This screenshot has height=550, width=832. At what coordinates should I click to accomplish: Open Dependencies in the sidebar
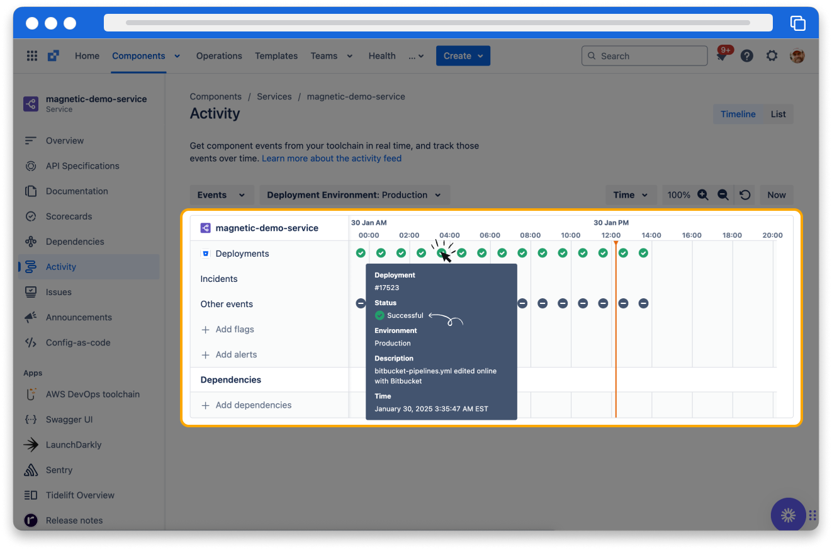[89, 242]
